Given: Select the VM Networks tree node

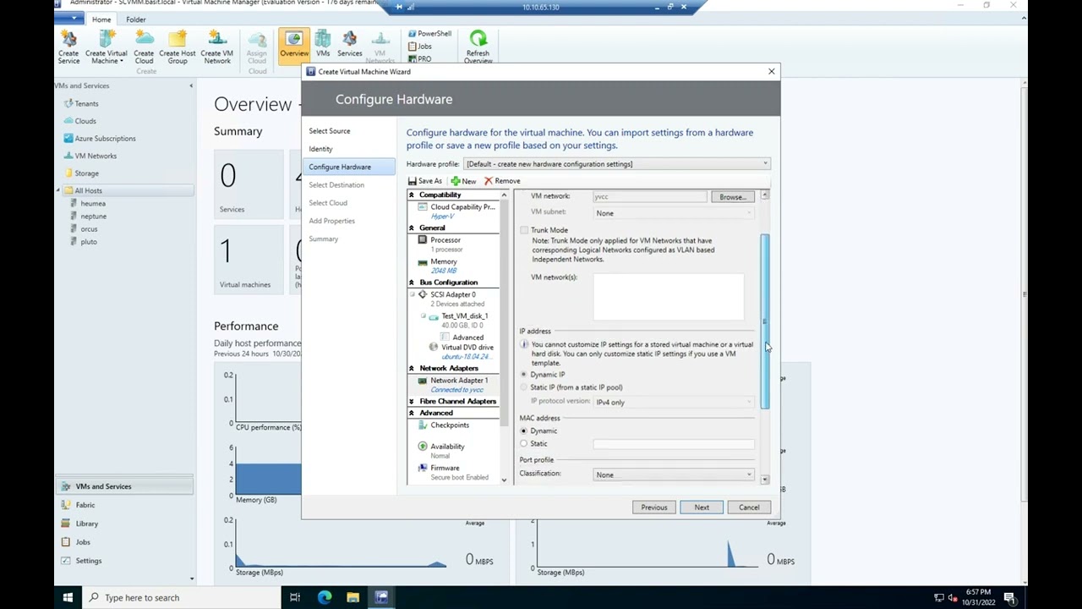Looking at the screenshot, I should click(x=96, y=156).
